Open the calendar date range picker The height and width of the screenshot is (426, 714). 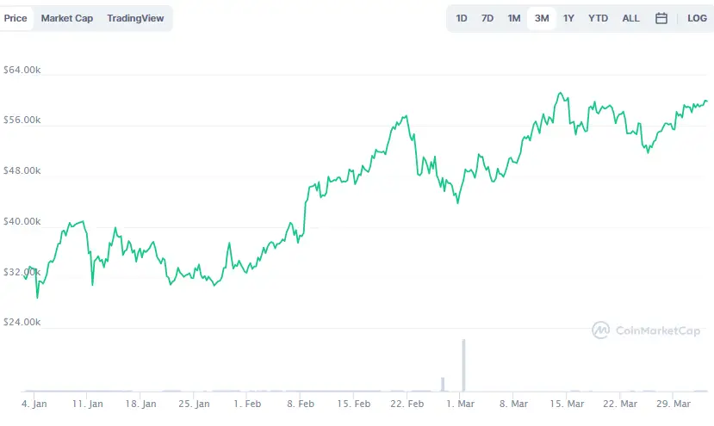[661, 18]
